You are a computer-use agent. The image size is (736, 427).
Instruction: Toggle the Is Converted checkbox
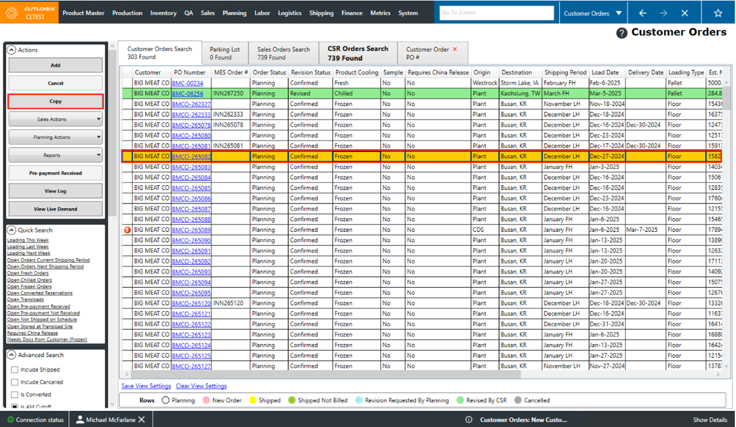coord(15,395)
